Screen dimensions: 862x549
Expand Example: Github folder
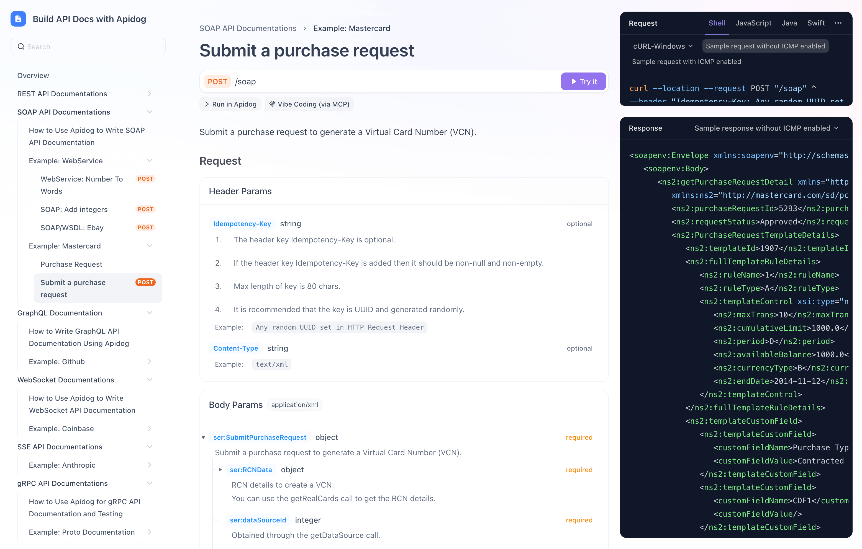pyautogui.click(x=150, y=362)
